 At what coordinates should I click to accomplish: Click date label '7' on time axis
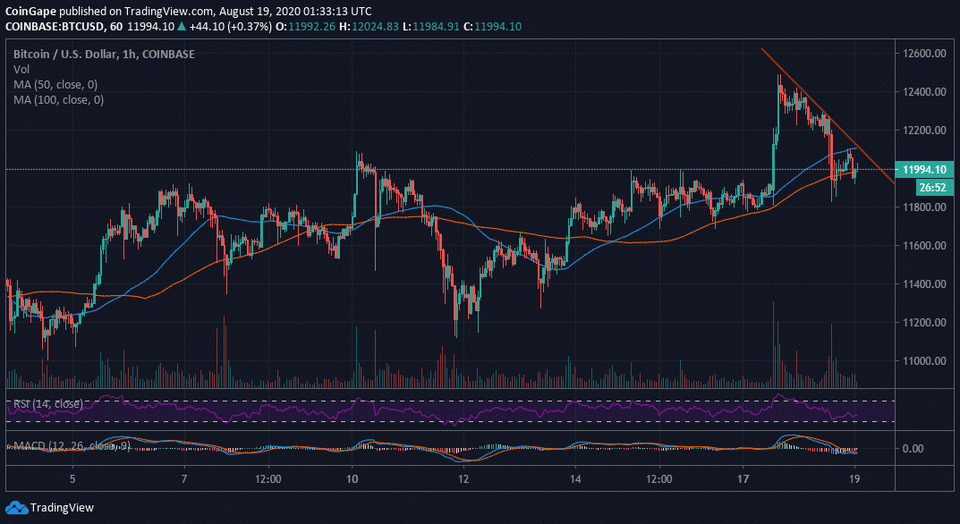click(x=184, y=478)
